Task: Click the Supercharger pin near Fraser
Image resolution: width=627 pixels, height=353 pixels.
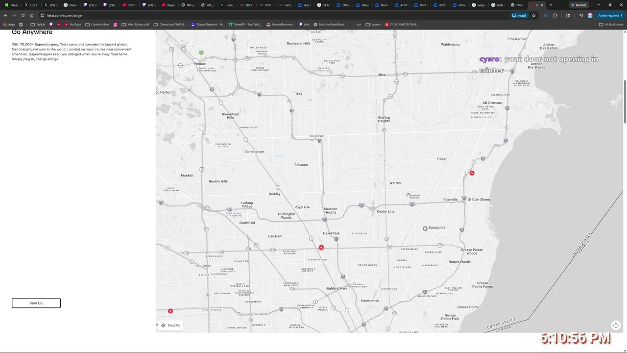Action: click(472, 173)
